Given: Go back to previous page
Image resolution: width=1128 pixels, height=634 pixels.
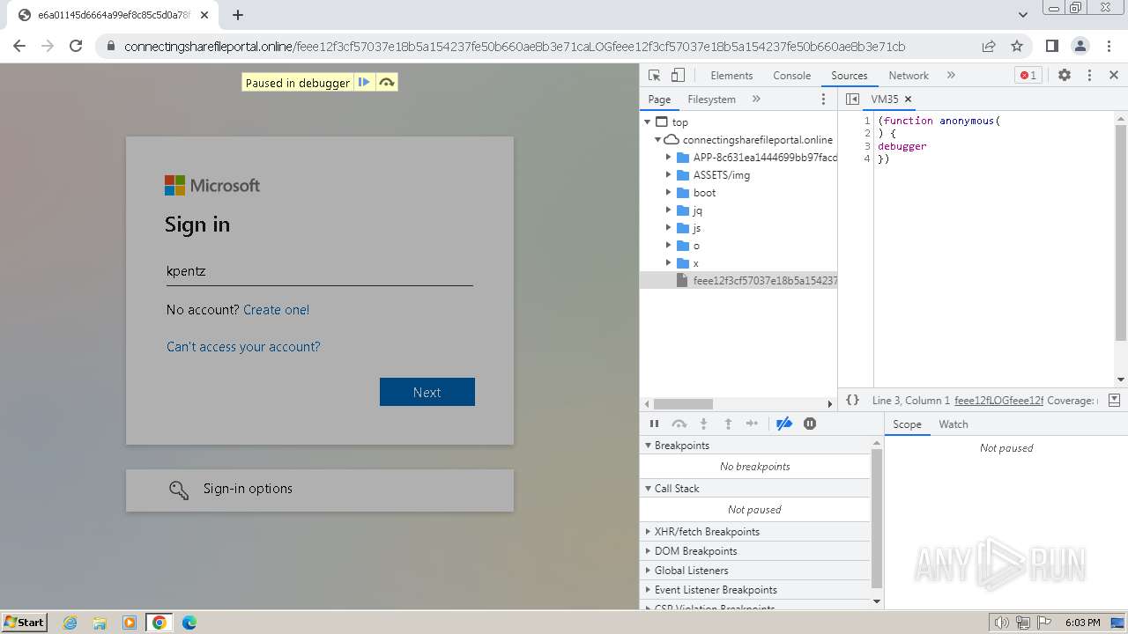Looking at the screenshot, I should (19, 46).
